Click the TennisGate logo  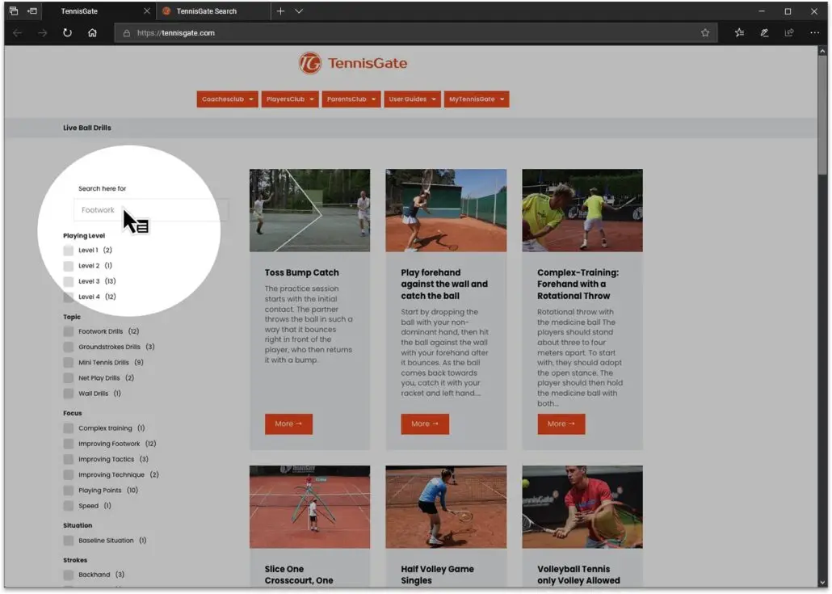[353, 63]
